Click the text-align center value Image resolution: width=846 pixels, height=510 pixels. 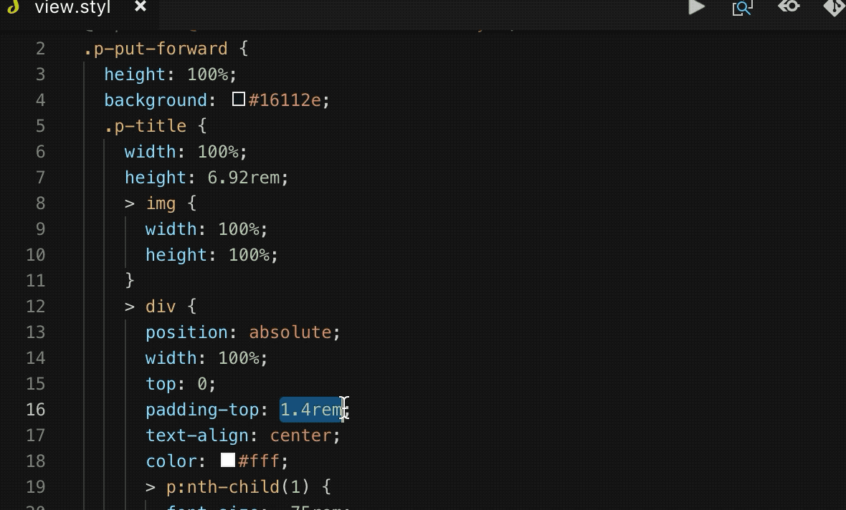pos(300,436)
